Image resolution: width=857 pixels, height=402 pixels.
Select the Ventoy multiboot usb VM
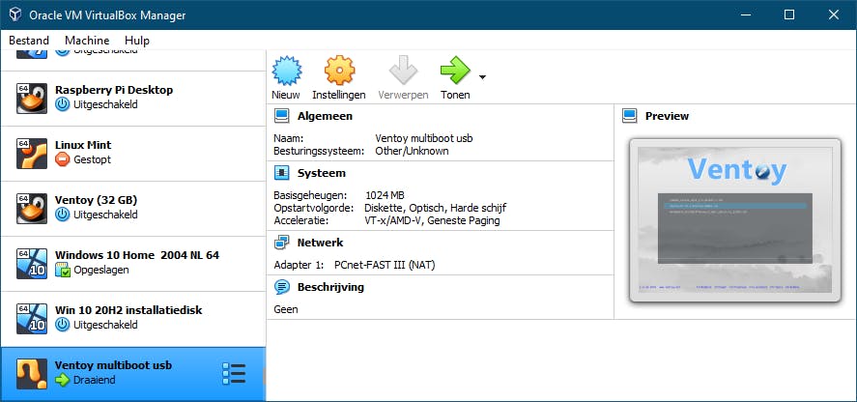(132, 374)
